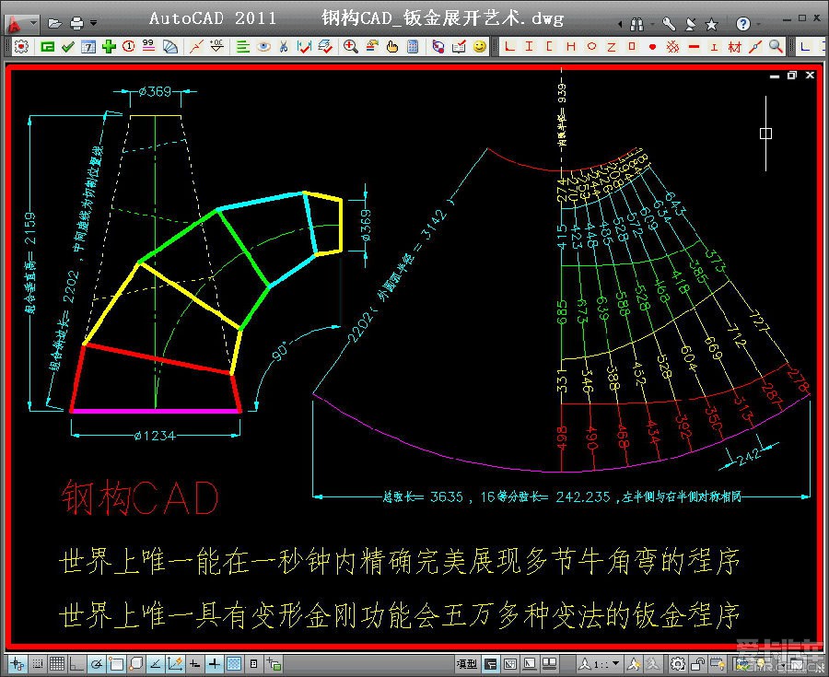Toggle 3D Object Snap in the status bar
The image size is (829, 677).
pyautogui.click(x=136, y=664)
